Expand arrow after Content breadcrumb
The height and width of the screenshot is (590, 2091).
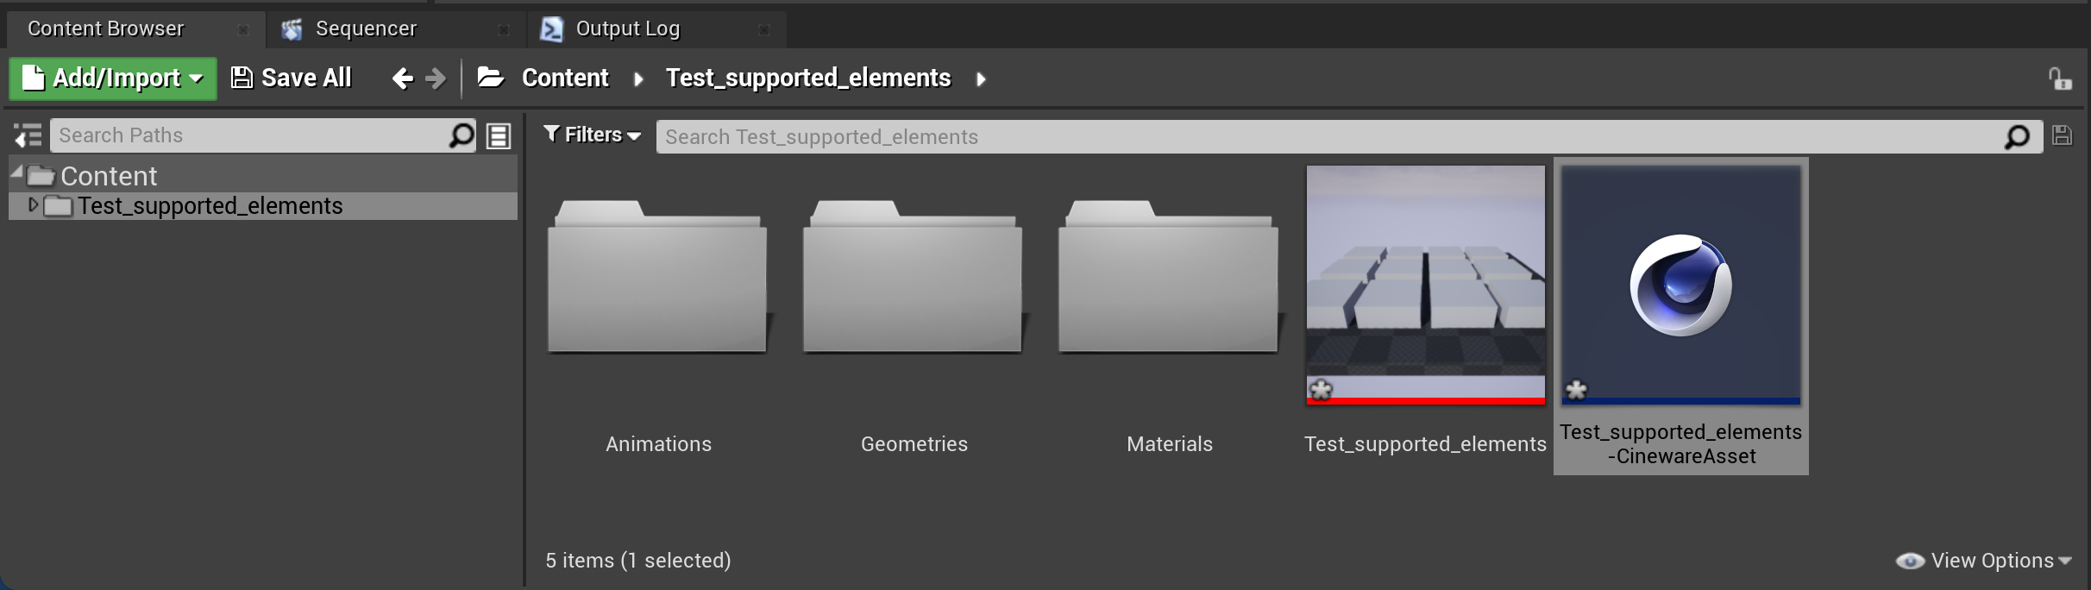(638, 79)
